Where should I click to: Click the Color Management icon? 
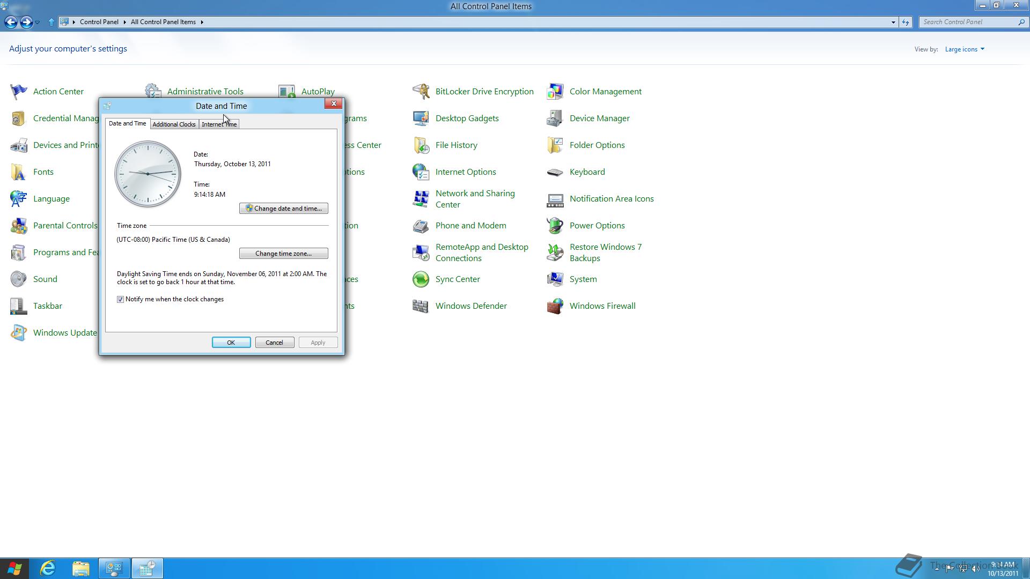[x=555, y=92]
